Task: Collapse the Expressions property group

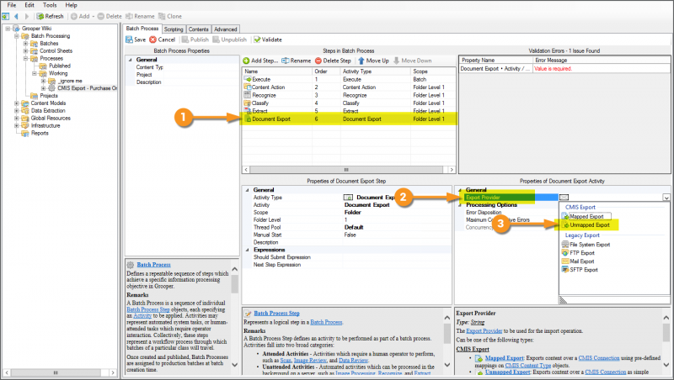Action: [247, 250]
